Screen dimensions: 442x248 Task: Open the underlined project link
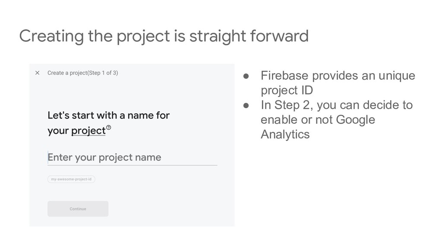pyautogui.click(x=88, y=131)
